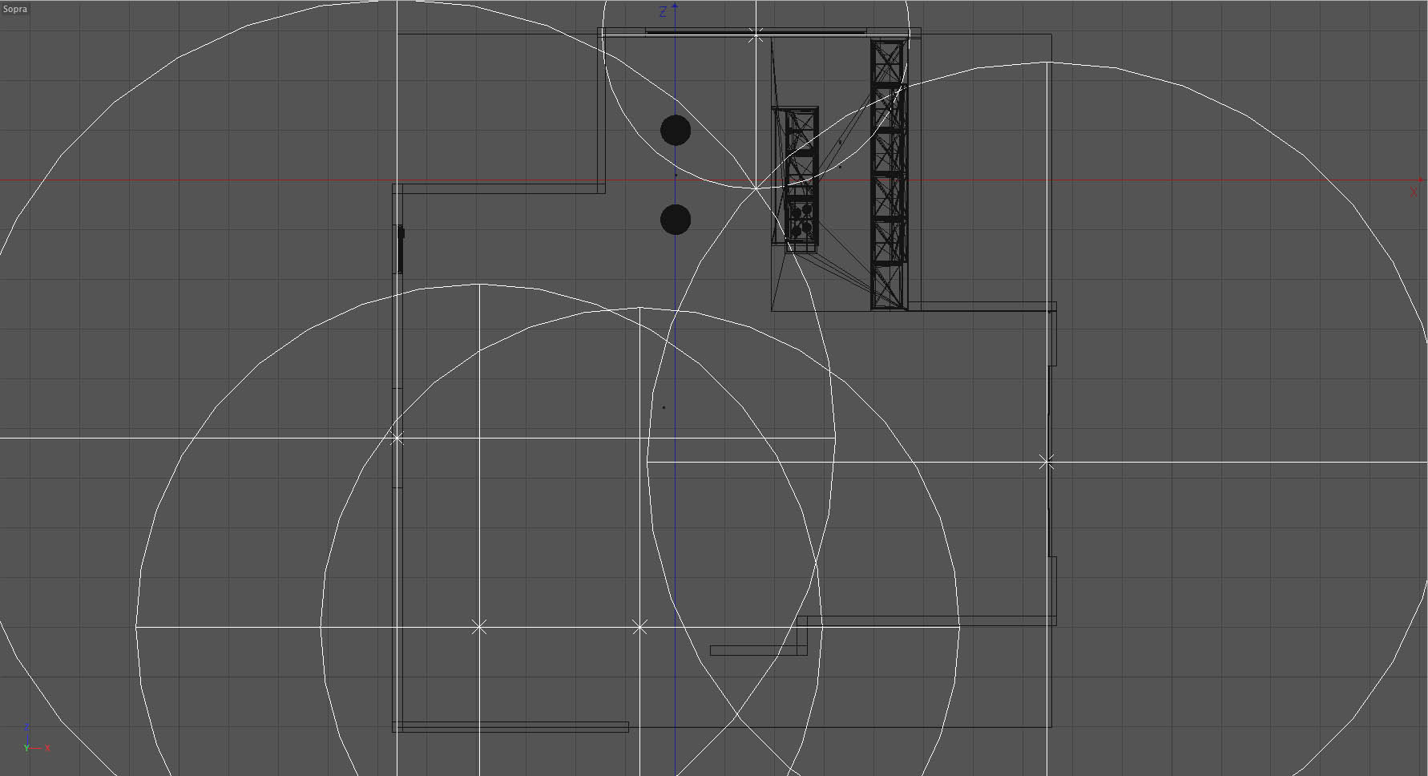Click the blue Z axis label
The width and height of the screenshot is (1428, 776).
pyautogui.click(x=663, y=12)
